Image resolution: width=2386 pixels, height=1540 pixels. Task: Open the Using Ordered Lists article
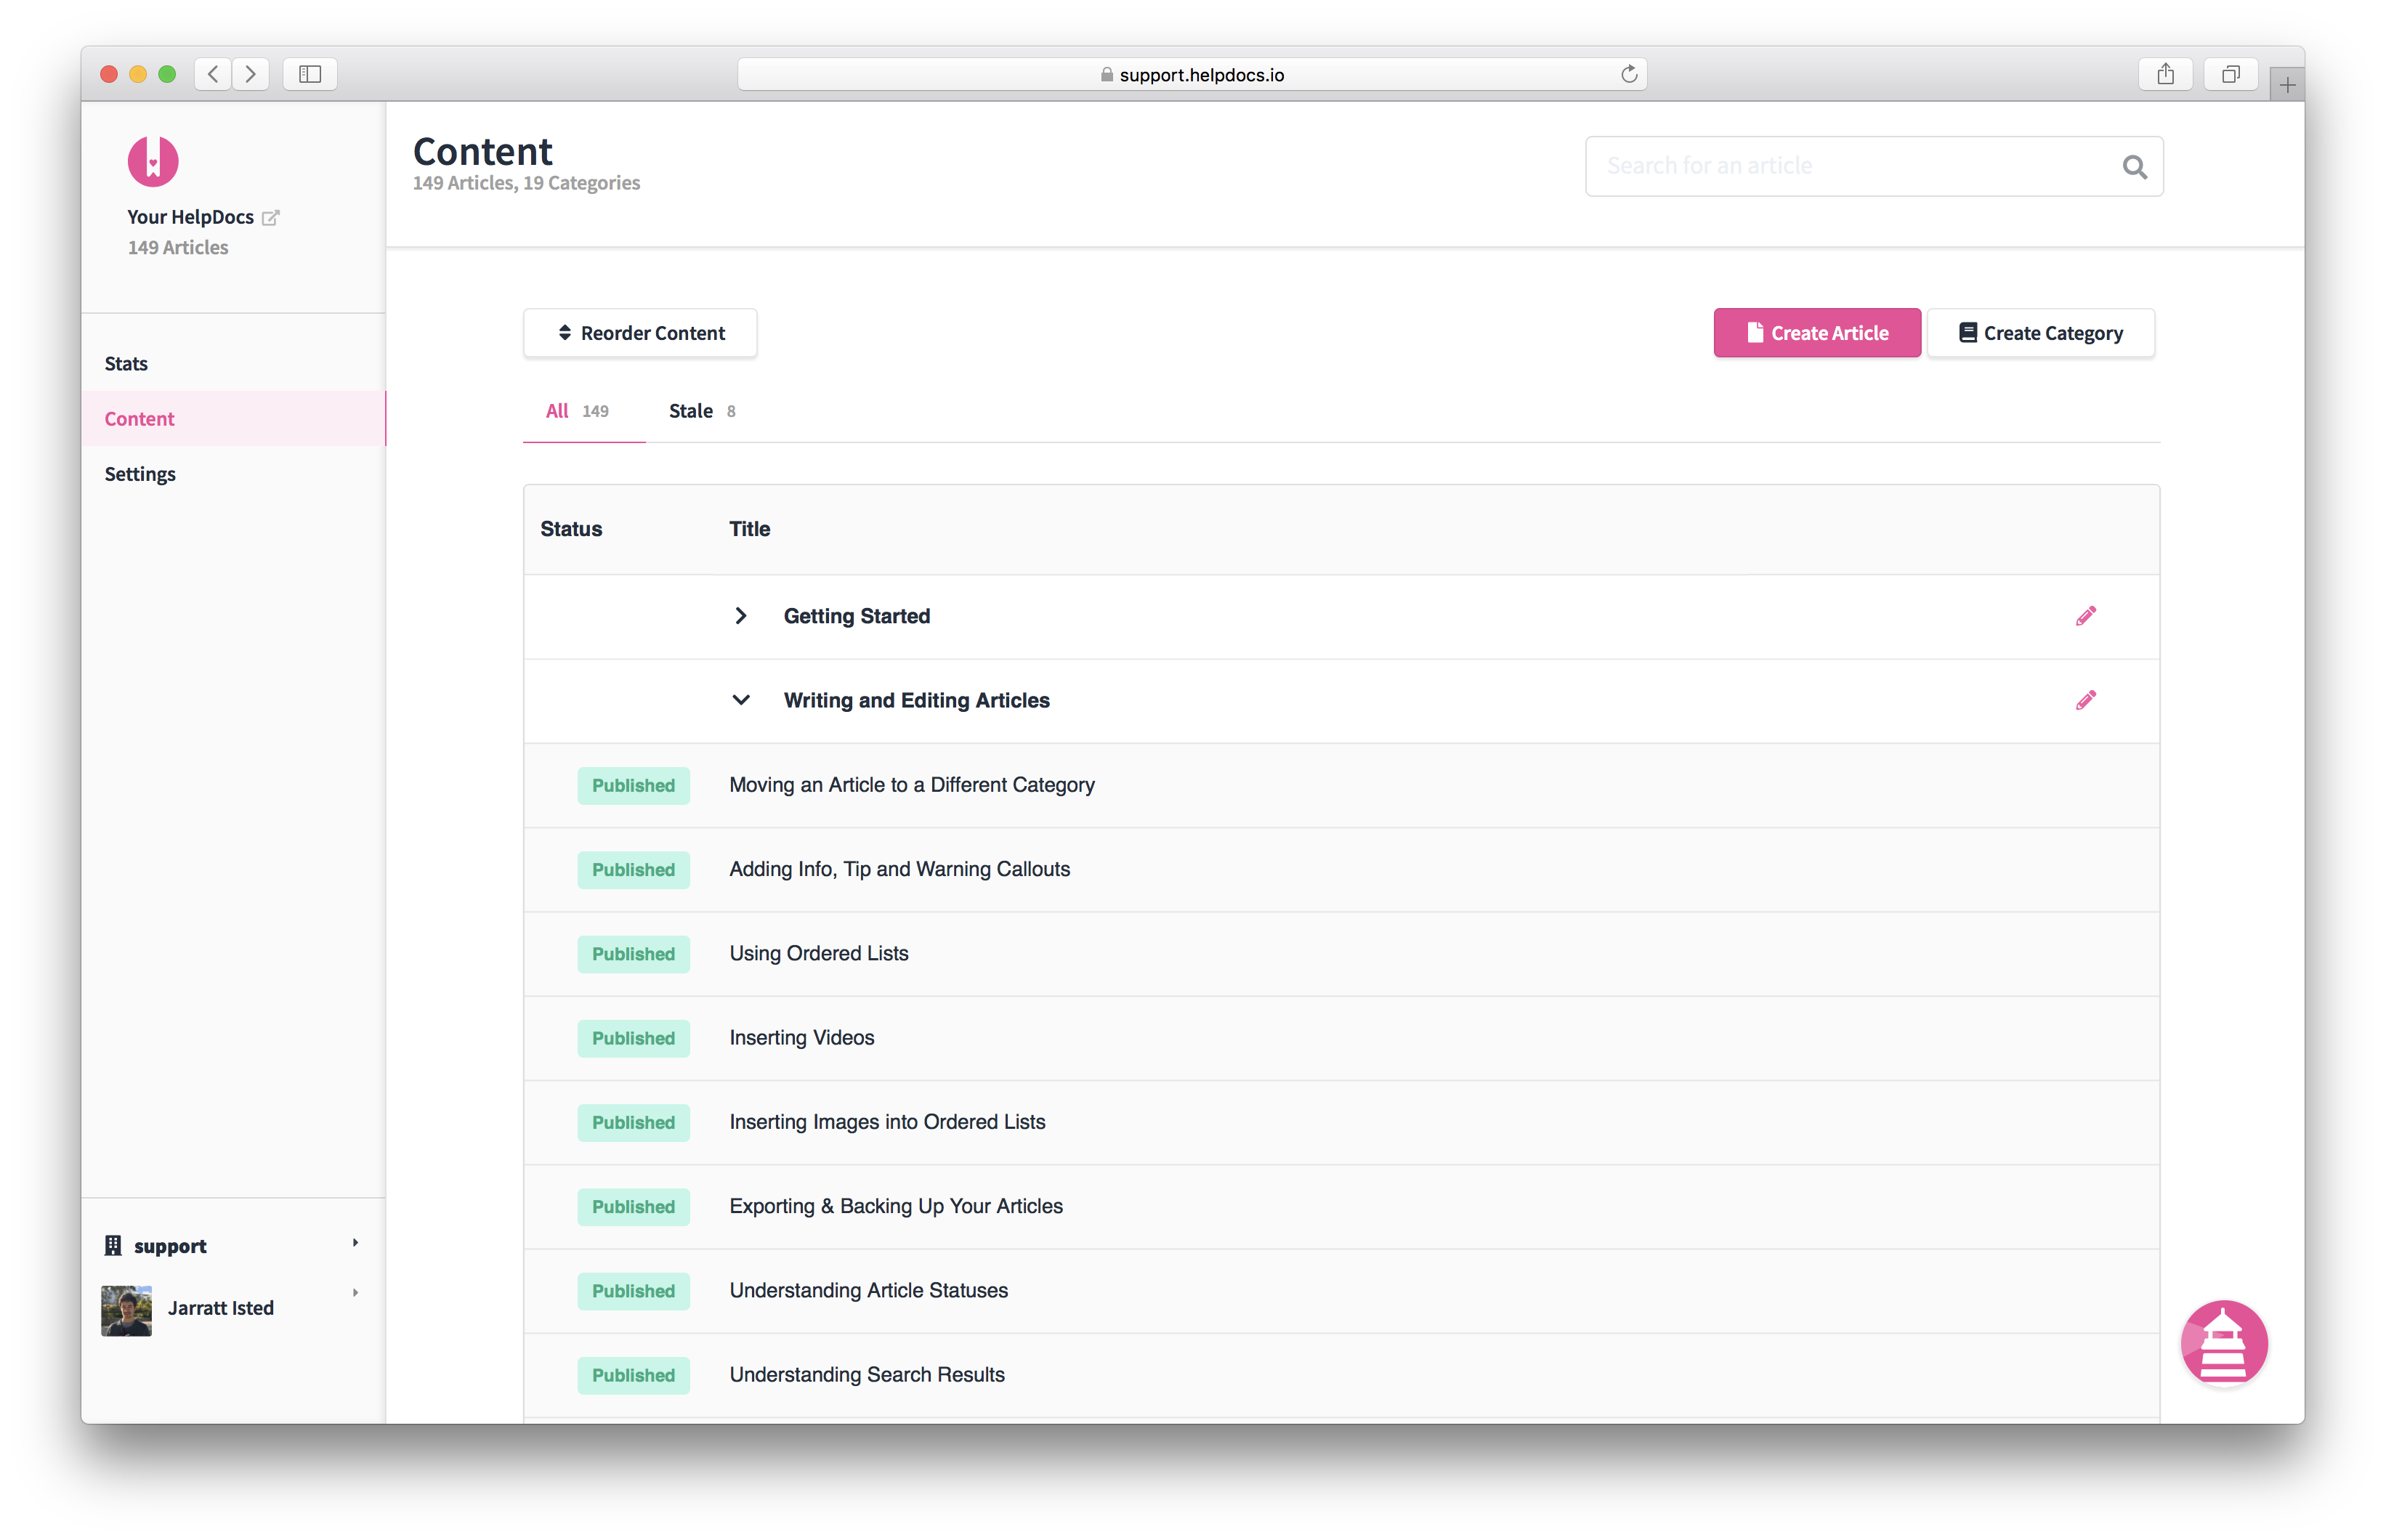click(x=818, y=953)
